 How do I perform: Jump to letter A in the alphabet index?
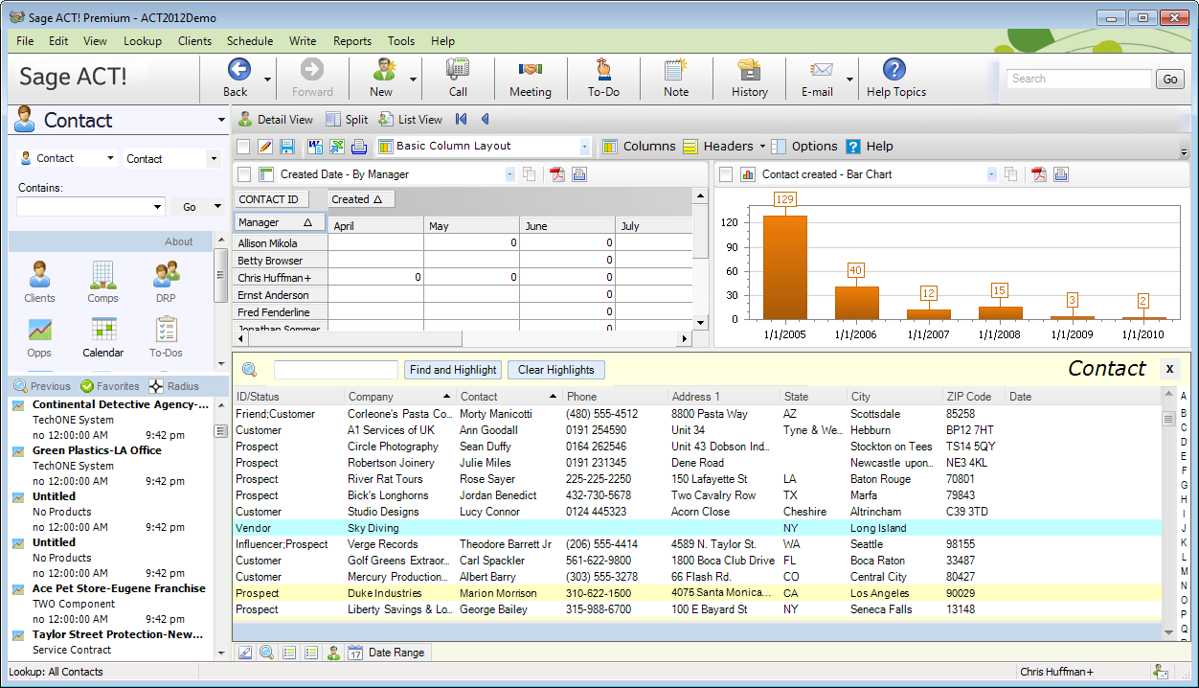1184,398
